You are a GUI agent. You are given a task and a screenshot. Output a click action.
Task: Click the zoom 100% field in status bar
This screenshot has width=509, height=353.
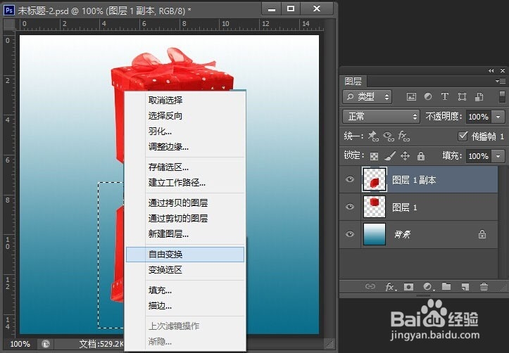click(x=20, y=344)
